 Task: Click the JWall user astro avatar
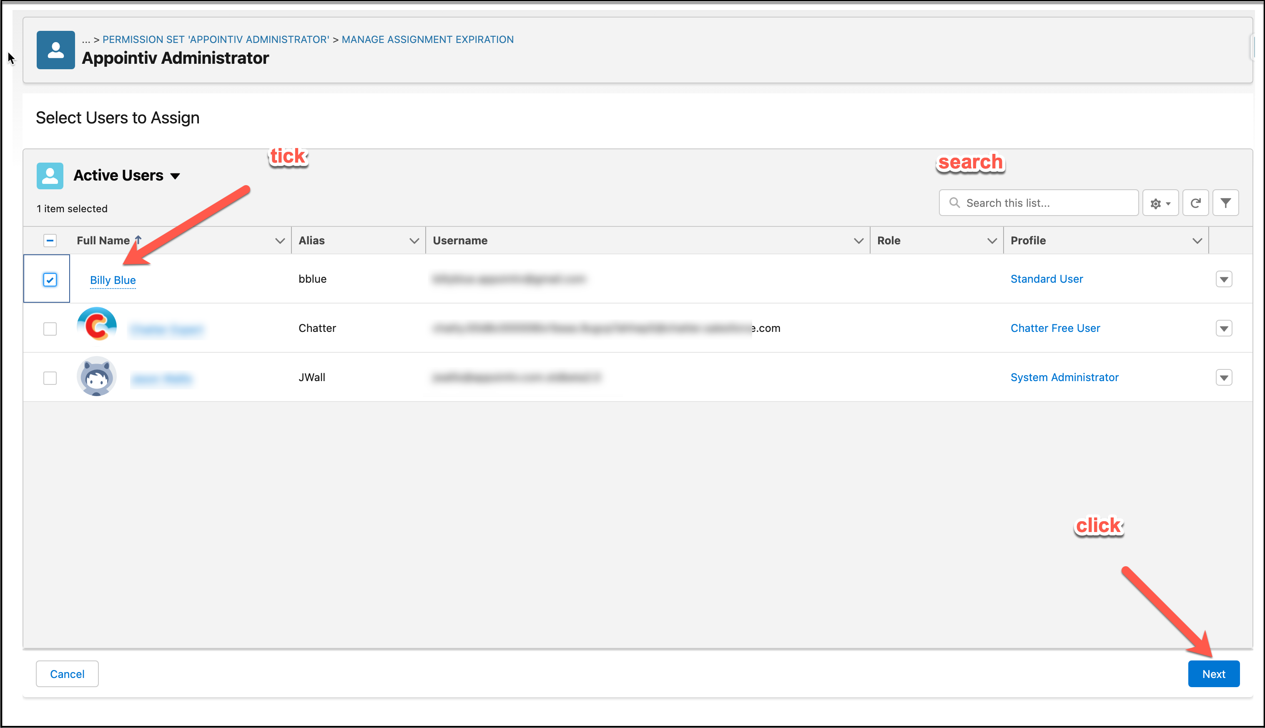tap(97, 377)
